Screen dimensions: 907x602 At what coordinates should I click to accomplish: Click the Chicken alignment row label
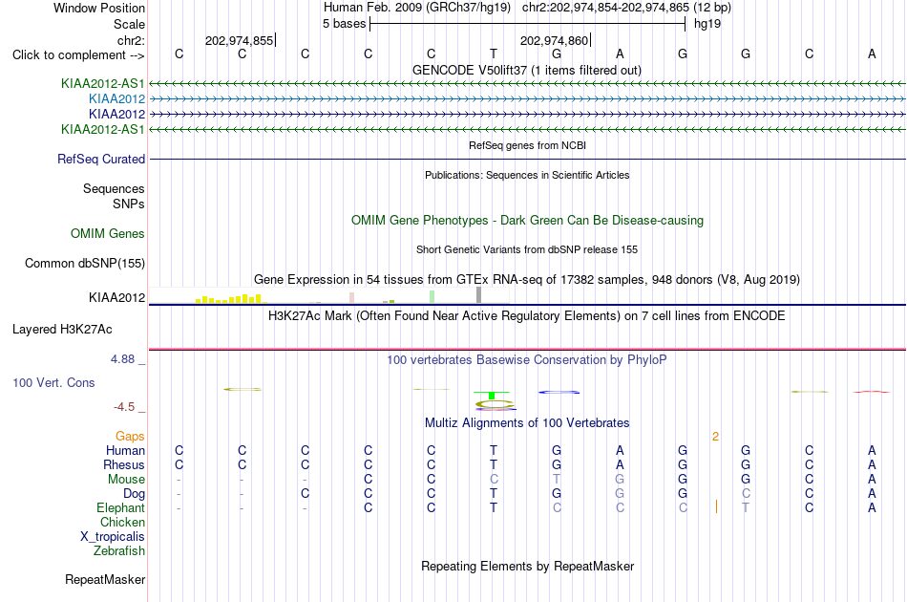pos(122,522)
